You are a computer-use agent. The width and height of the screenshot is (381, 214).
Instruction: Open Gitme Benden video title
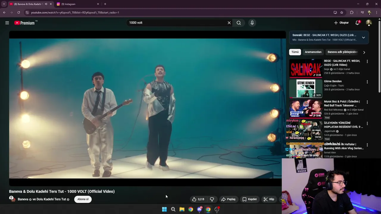(333, 81)
